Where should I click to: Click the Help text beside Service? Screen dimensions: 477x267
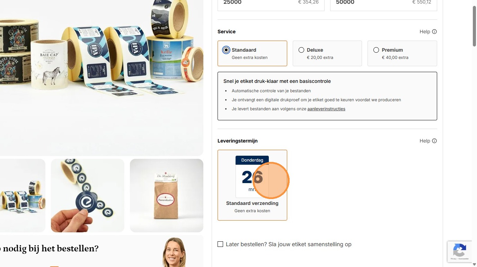(425, 32)
